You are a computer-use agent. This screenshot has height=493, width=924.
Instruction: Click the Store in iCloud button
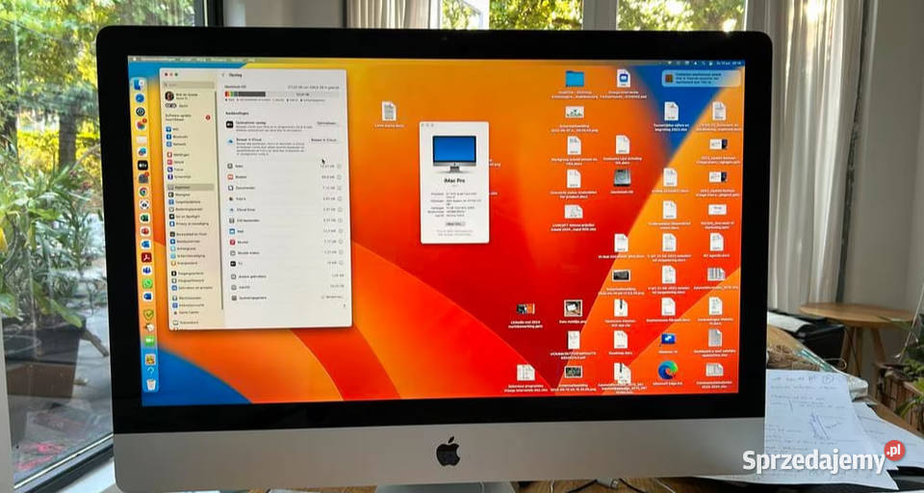point(323,140)
